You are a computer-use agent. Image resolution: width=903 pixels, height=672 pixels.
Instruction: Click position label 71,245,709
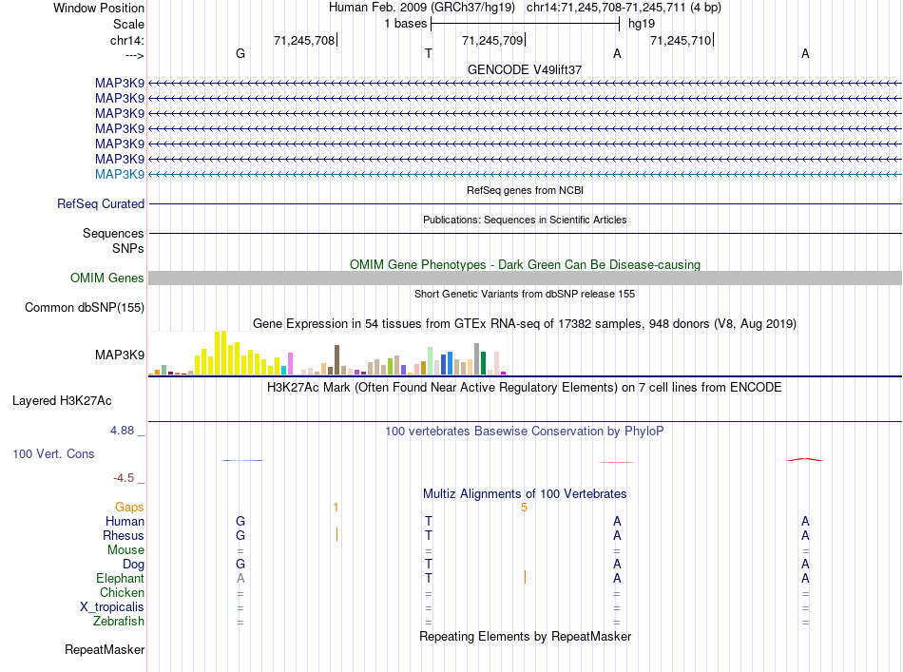point(492,40)
